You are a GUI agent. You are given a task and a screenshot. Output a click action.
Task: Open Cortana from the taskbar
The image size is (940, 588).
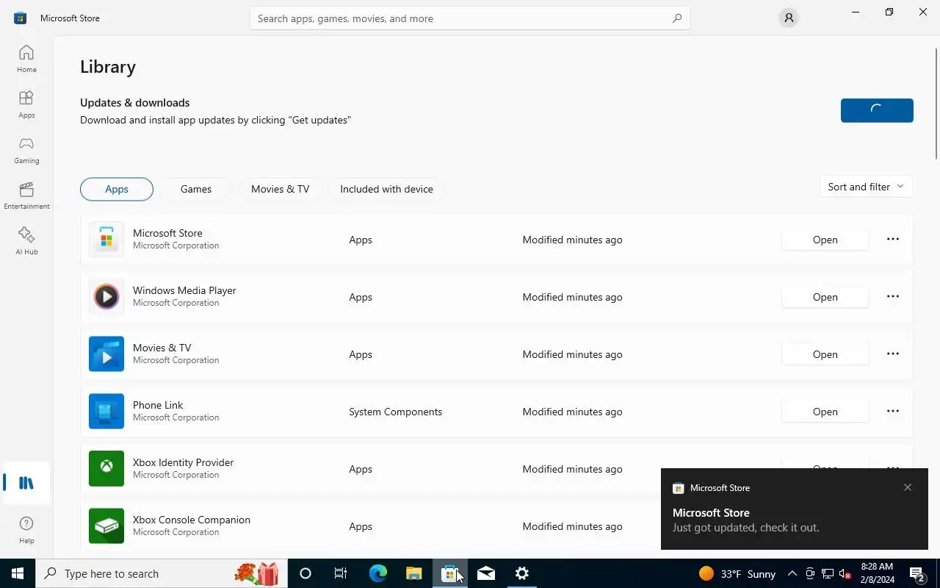[305, 573]
